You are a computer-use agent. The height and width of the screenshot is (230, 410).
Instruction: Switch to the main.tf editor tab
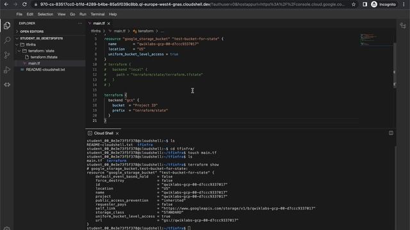(99, 24)
